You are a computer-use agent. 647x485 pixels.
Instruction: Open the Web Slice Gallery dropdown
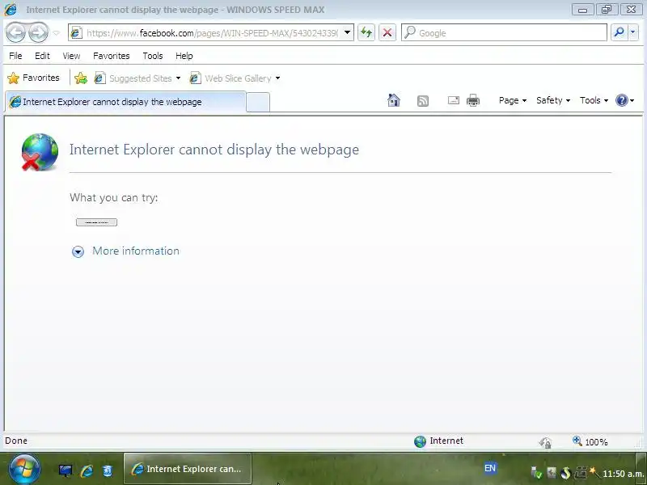coord(235,78)
